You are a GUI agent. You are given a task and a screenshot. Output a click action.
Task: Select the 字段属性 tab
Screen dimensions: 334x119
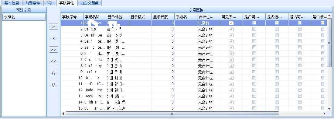(67, 3)
